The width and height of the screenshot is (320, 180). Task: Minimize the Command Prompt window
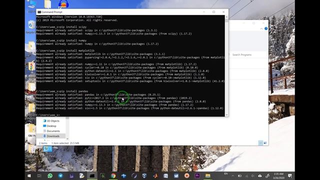204,12
